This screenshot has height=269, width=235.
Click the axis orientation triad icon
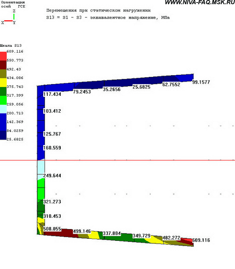tap(8, 17)
